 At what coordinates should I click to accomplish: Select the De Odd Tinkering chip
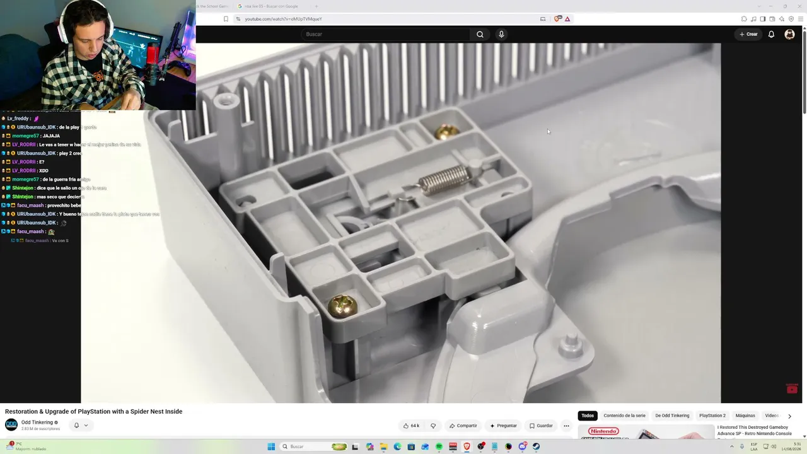click(672, 416)
